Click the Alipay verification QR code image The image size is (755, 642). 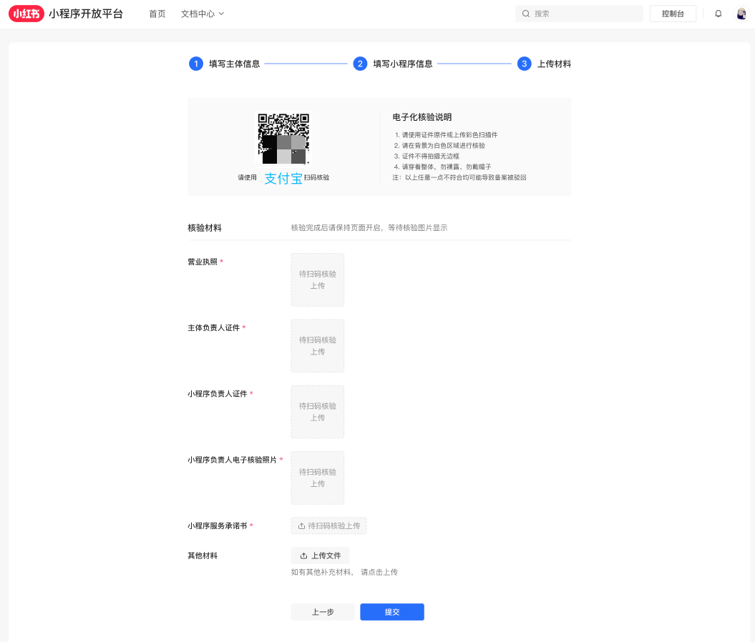[x=283, y=137]
